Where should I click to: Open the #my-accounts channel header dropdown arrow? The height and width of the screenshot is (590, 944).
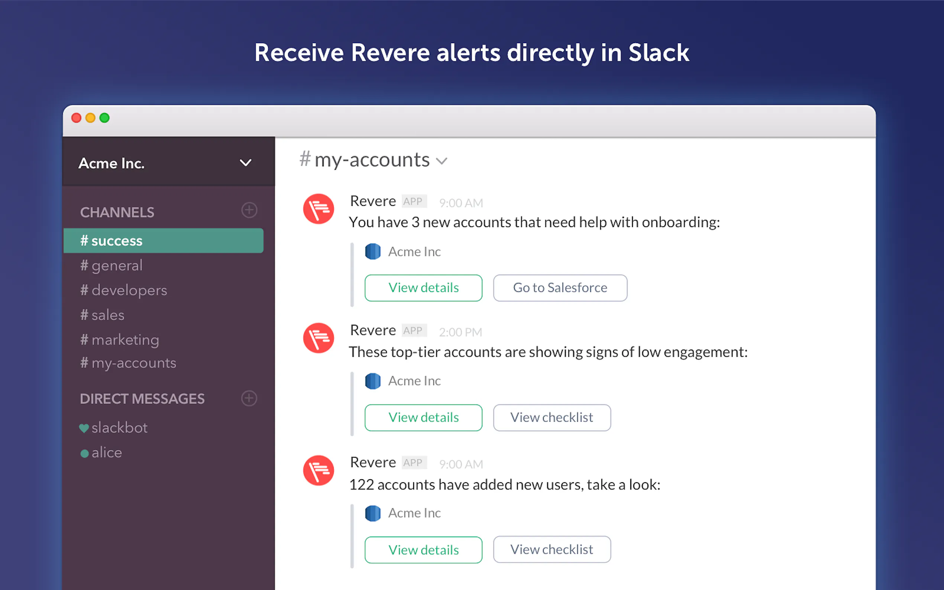[x=442, y=161]
